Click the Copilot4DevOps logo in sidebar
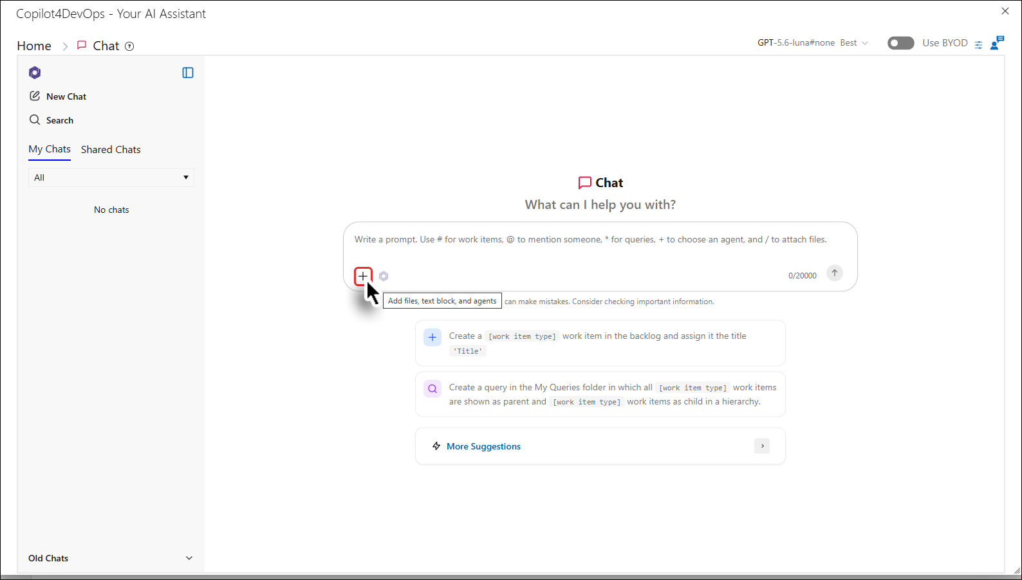 35,73
